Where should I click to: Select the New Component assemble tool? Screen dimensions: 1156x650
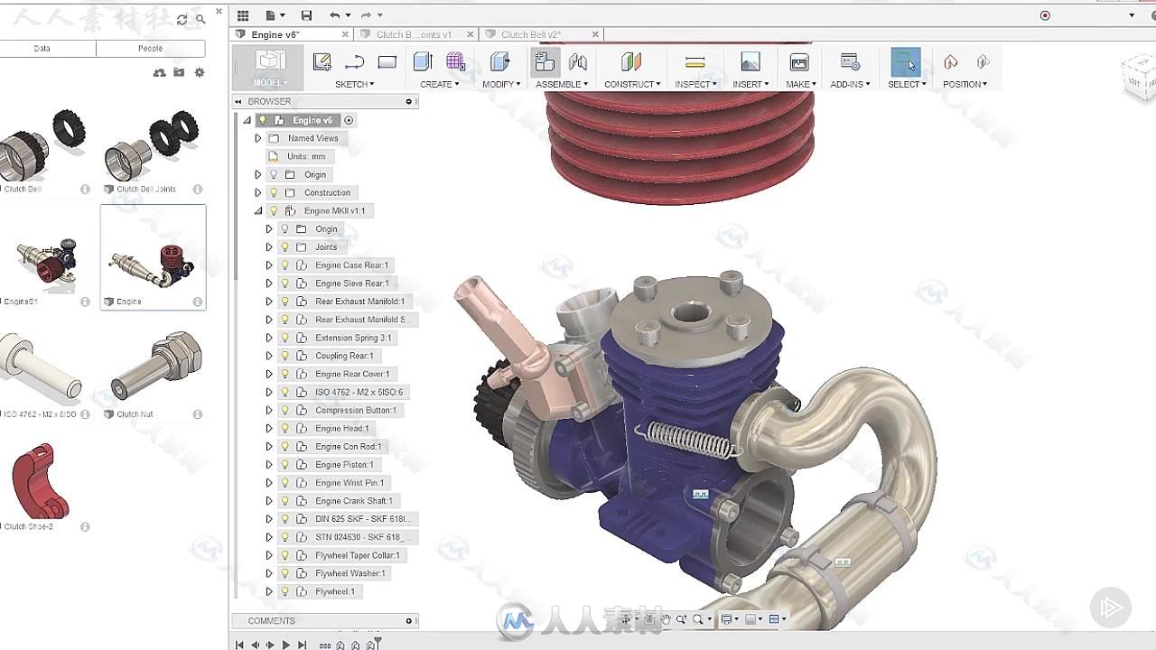coord(545,61)
